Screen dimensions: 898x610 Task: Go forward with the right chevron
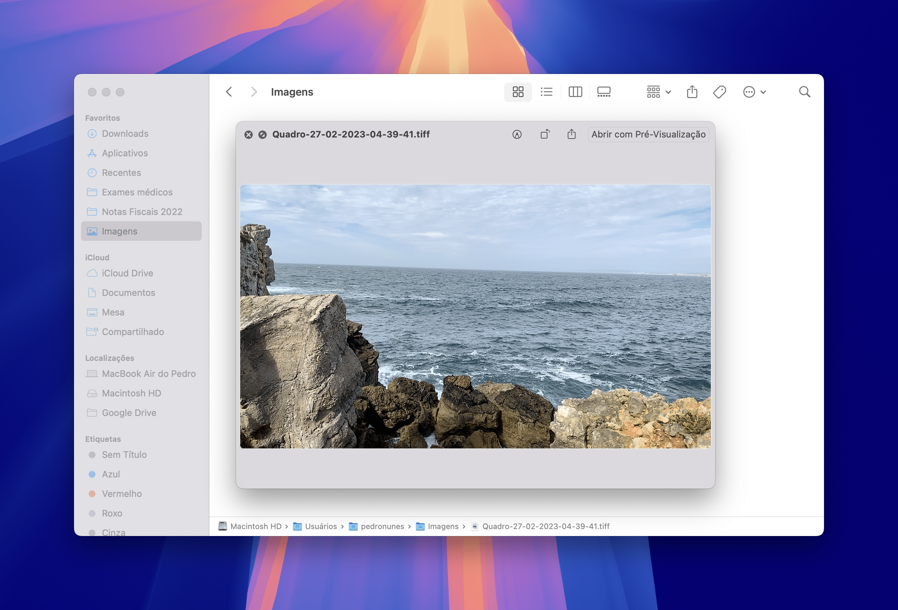[253, 92]
